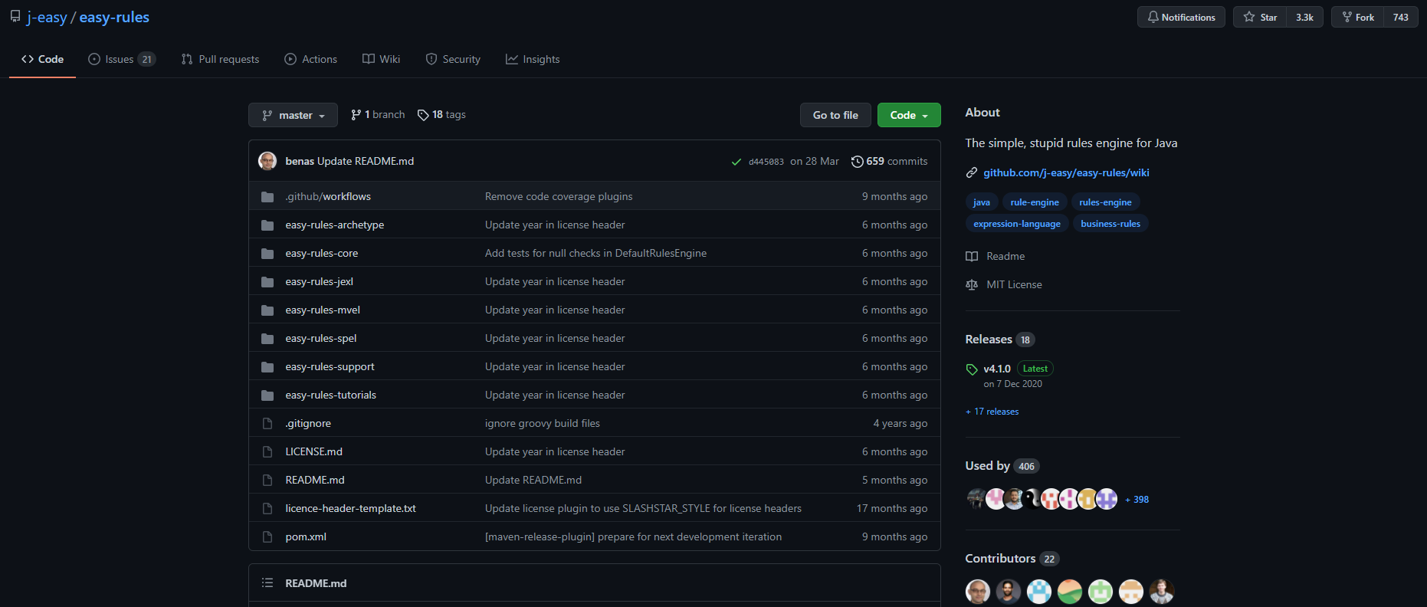Click the easy-rules-jexl folder icon
This screenshot has height=607, width=1427.
(x=267, y=282)
